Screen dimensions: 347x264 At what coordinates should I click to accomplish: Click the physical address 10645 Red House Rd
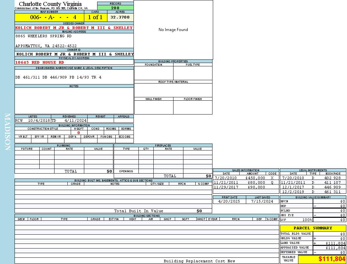[x=40, y=62]
